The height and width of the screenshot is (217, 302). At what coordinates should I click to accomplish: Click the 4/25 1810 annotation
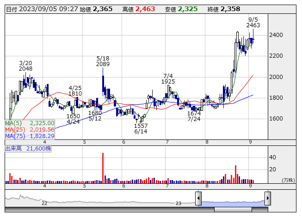pos(75,90)
